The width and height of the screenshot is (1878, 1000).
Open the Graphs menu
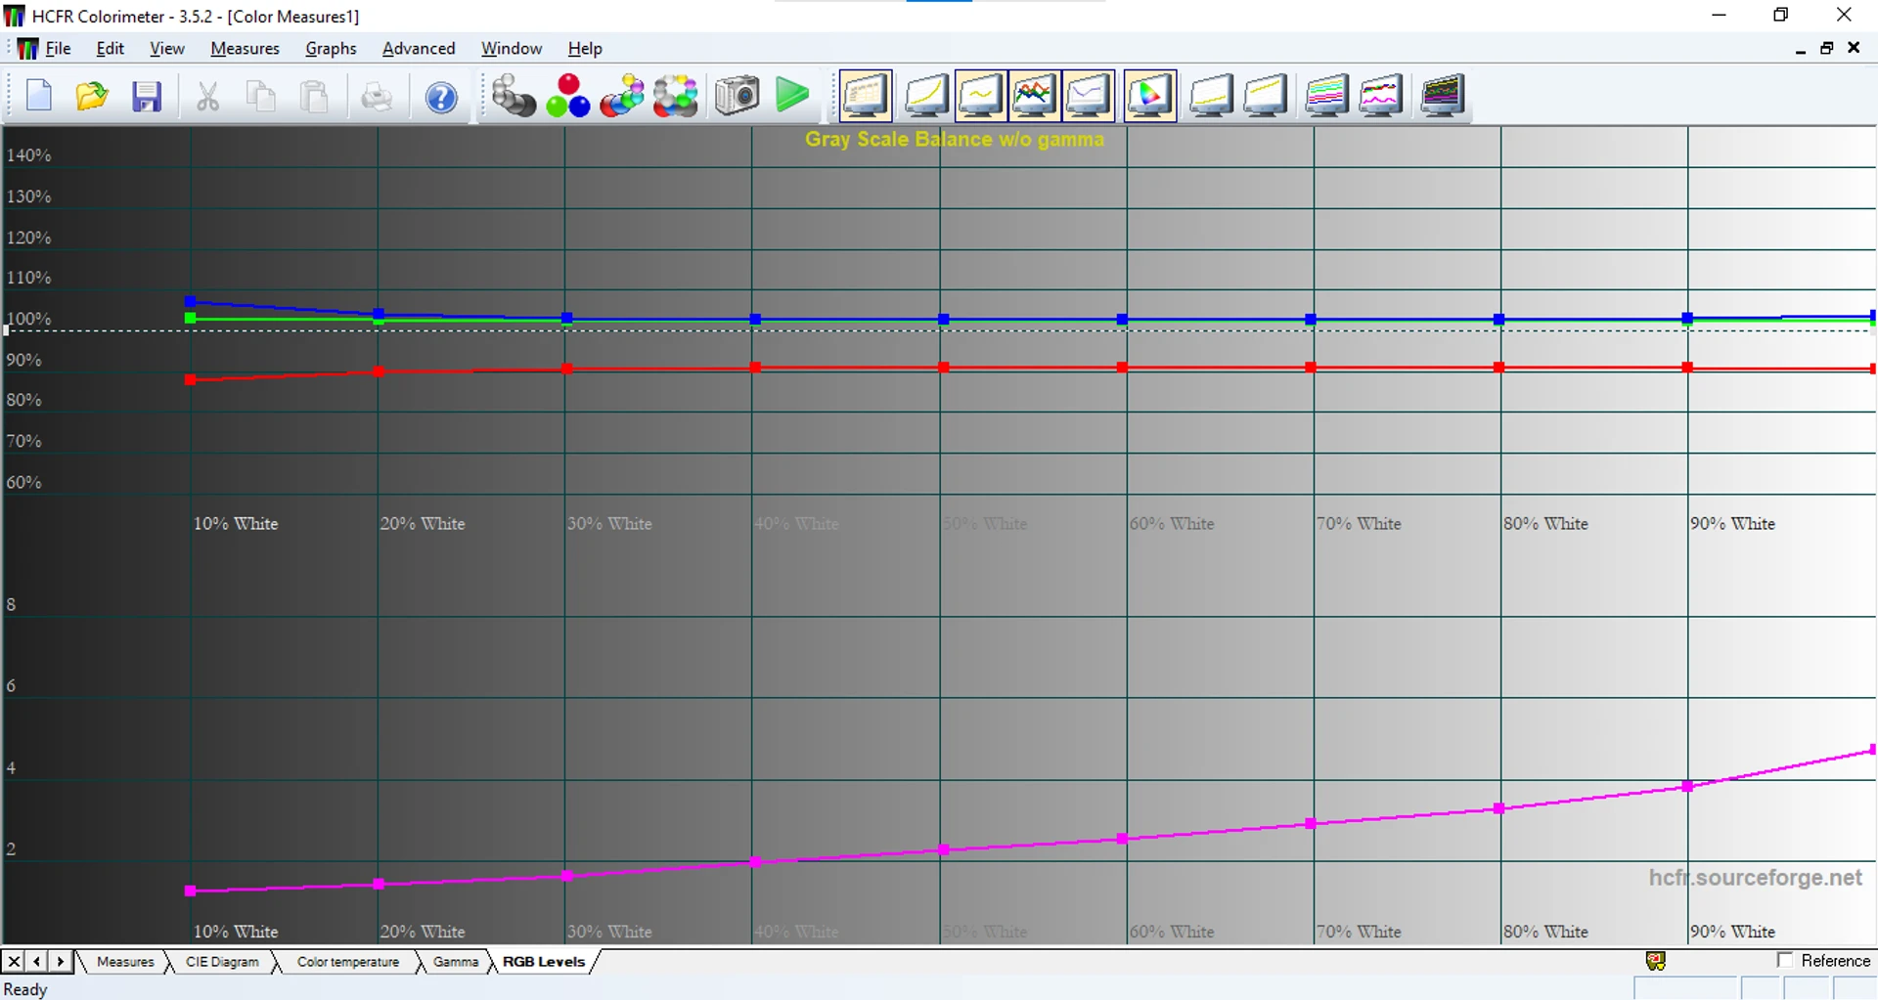coord(331,48)
